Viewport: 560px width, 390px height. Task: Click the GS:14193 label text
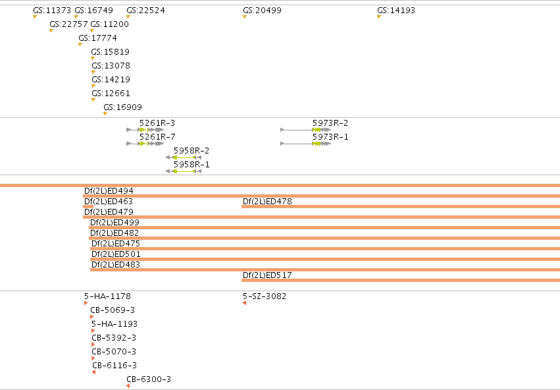click(396, 11)
